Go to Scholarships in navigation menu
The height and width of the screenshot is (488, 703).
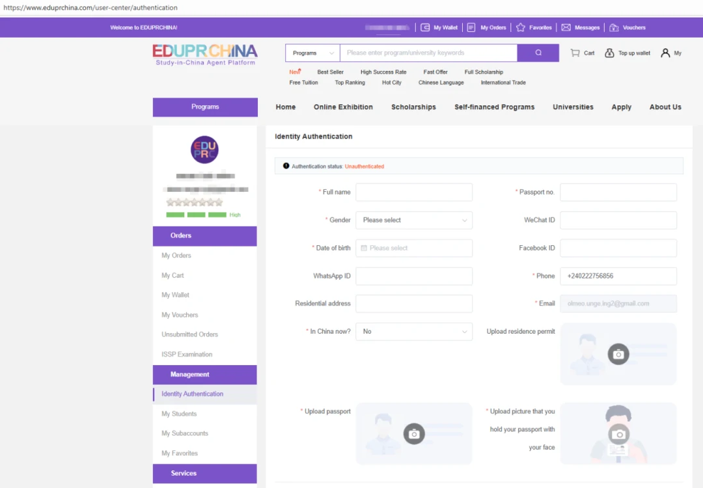pyautogui.click(x=413, y=107)
